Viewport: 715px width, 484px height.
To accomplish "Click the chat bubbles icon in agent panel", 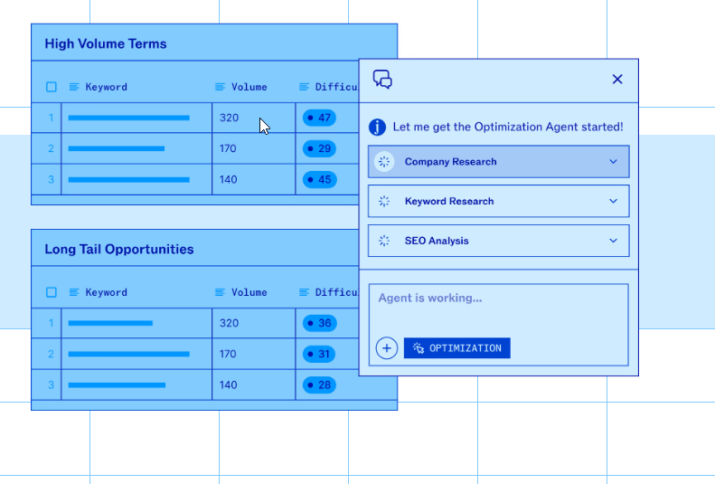I will click(x=382, y=80).
